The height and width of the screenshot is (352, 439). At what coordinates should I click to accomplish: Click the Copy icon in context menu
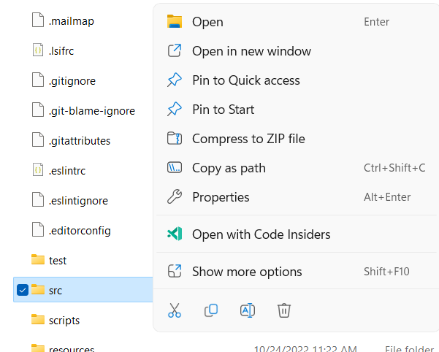pos(211,310)
